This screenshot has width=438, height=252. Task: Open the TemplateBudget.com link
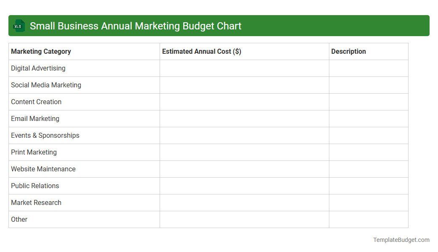click(401, 240)
